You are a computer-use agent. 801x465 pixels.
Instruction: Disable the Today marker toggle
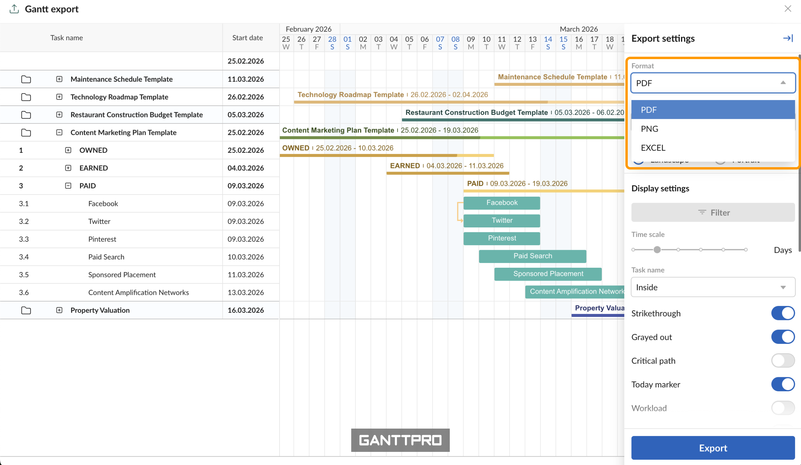click(x=782, y=384)
